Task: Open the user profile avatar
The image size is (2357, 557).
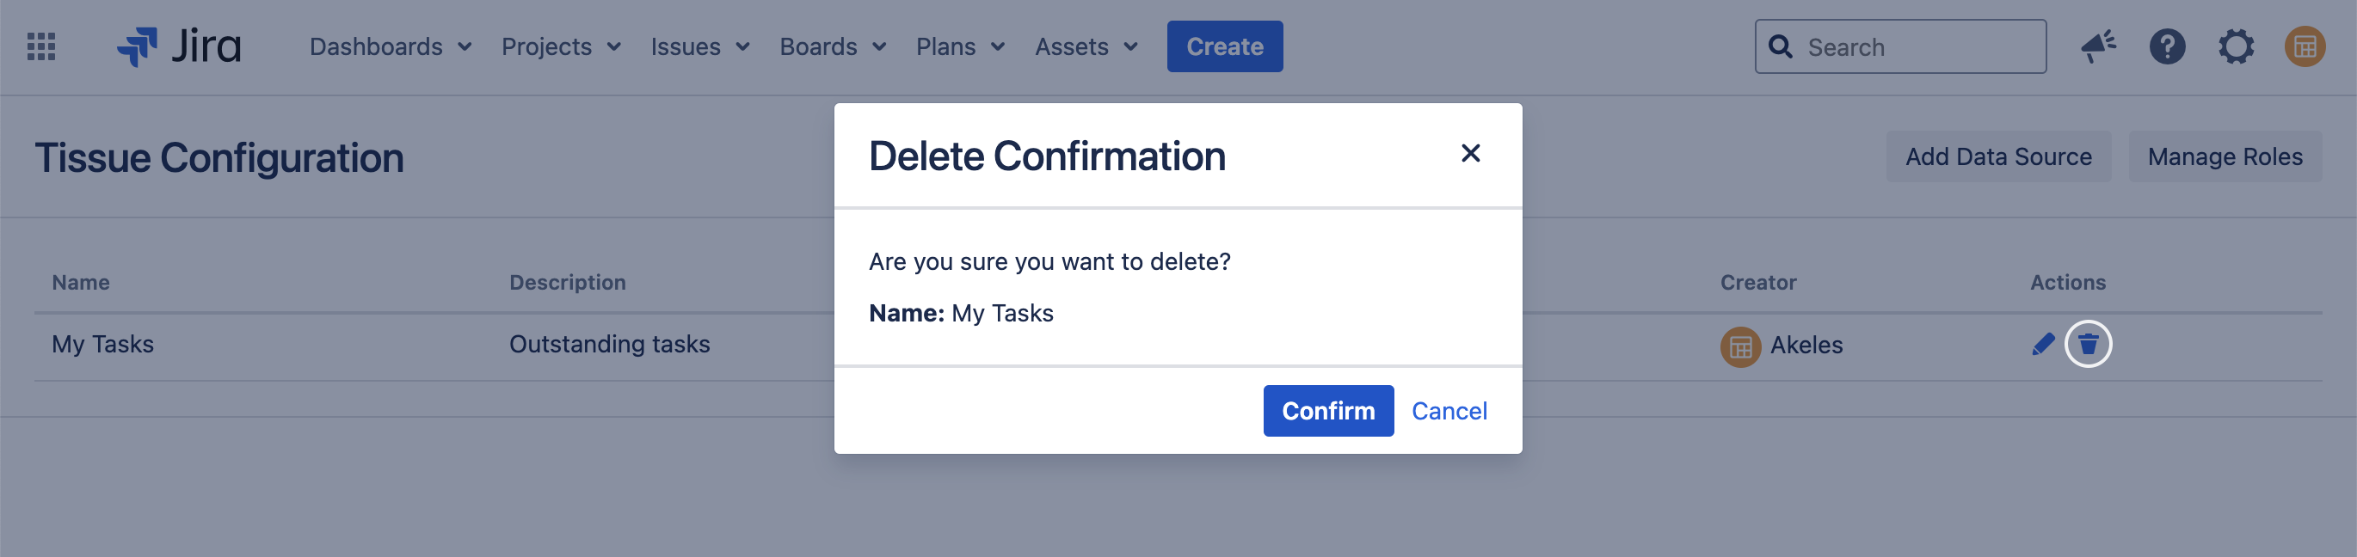Action: point(2304,46)
